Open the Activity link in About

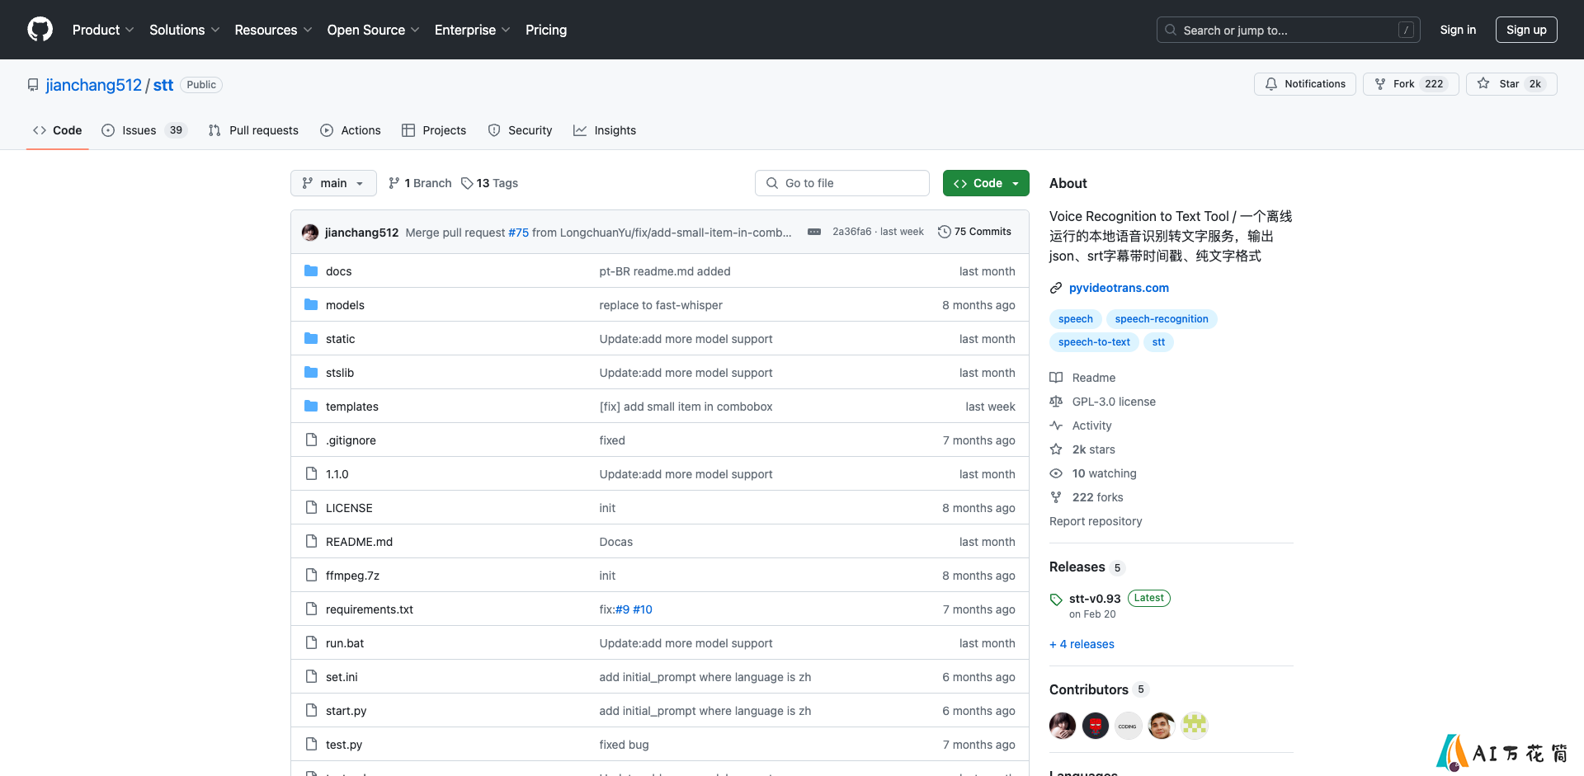tap(1091, 426)
